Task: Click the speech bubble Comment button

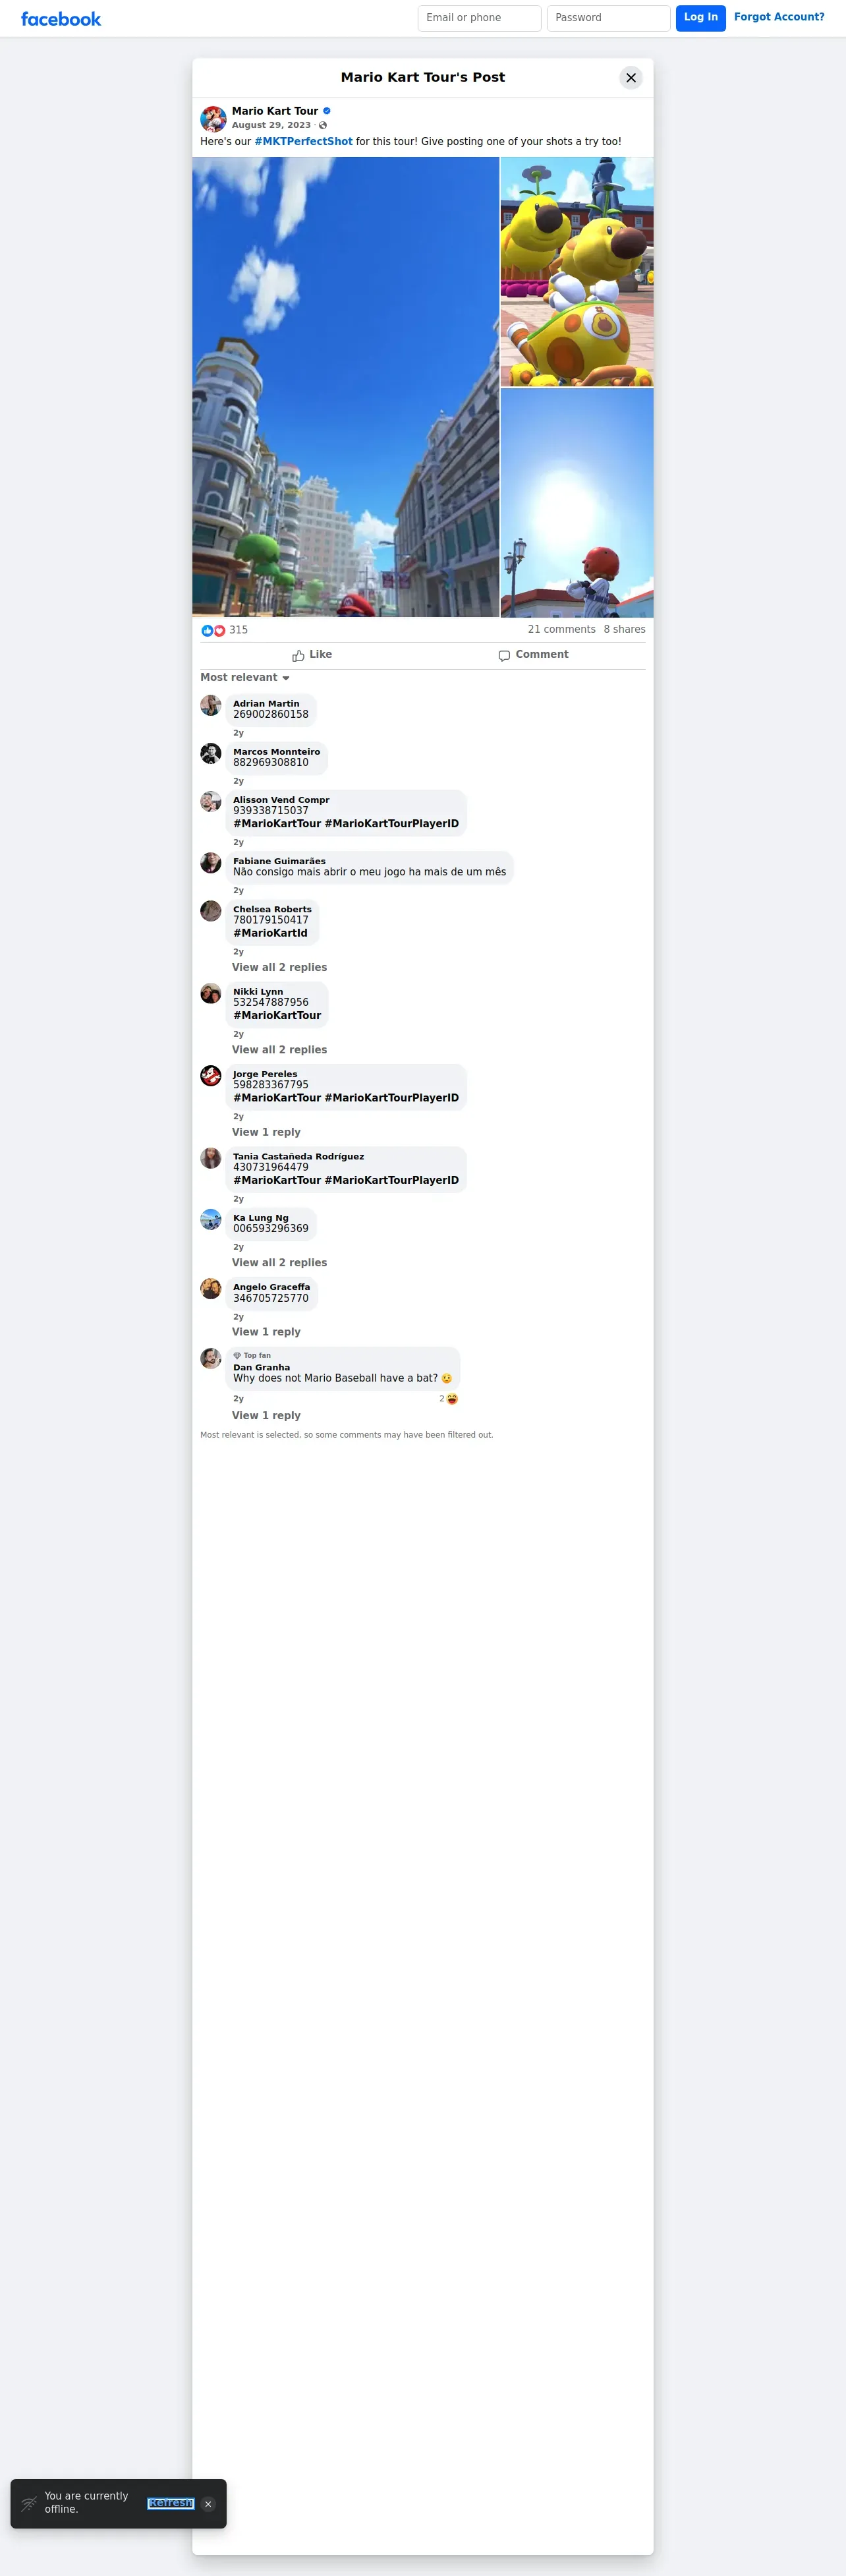Action: tap(534, 655)
